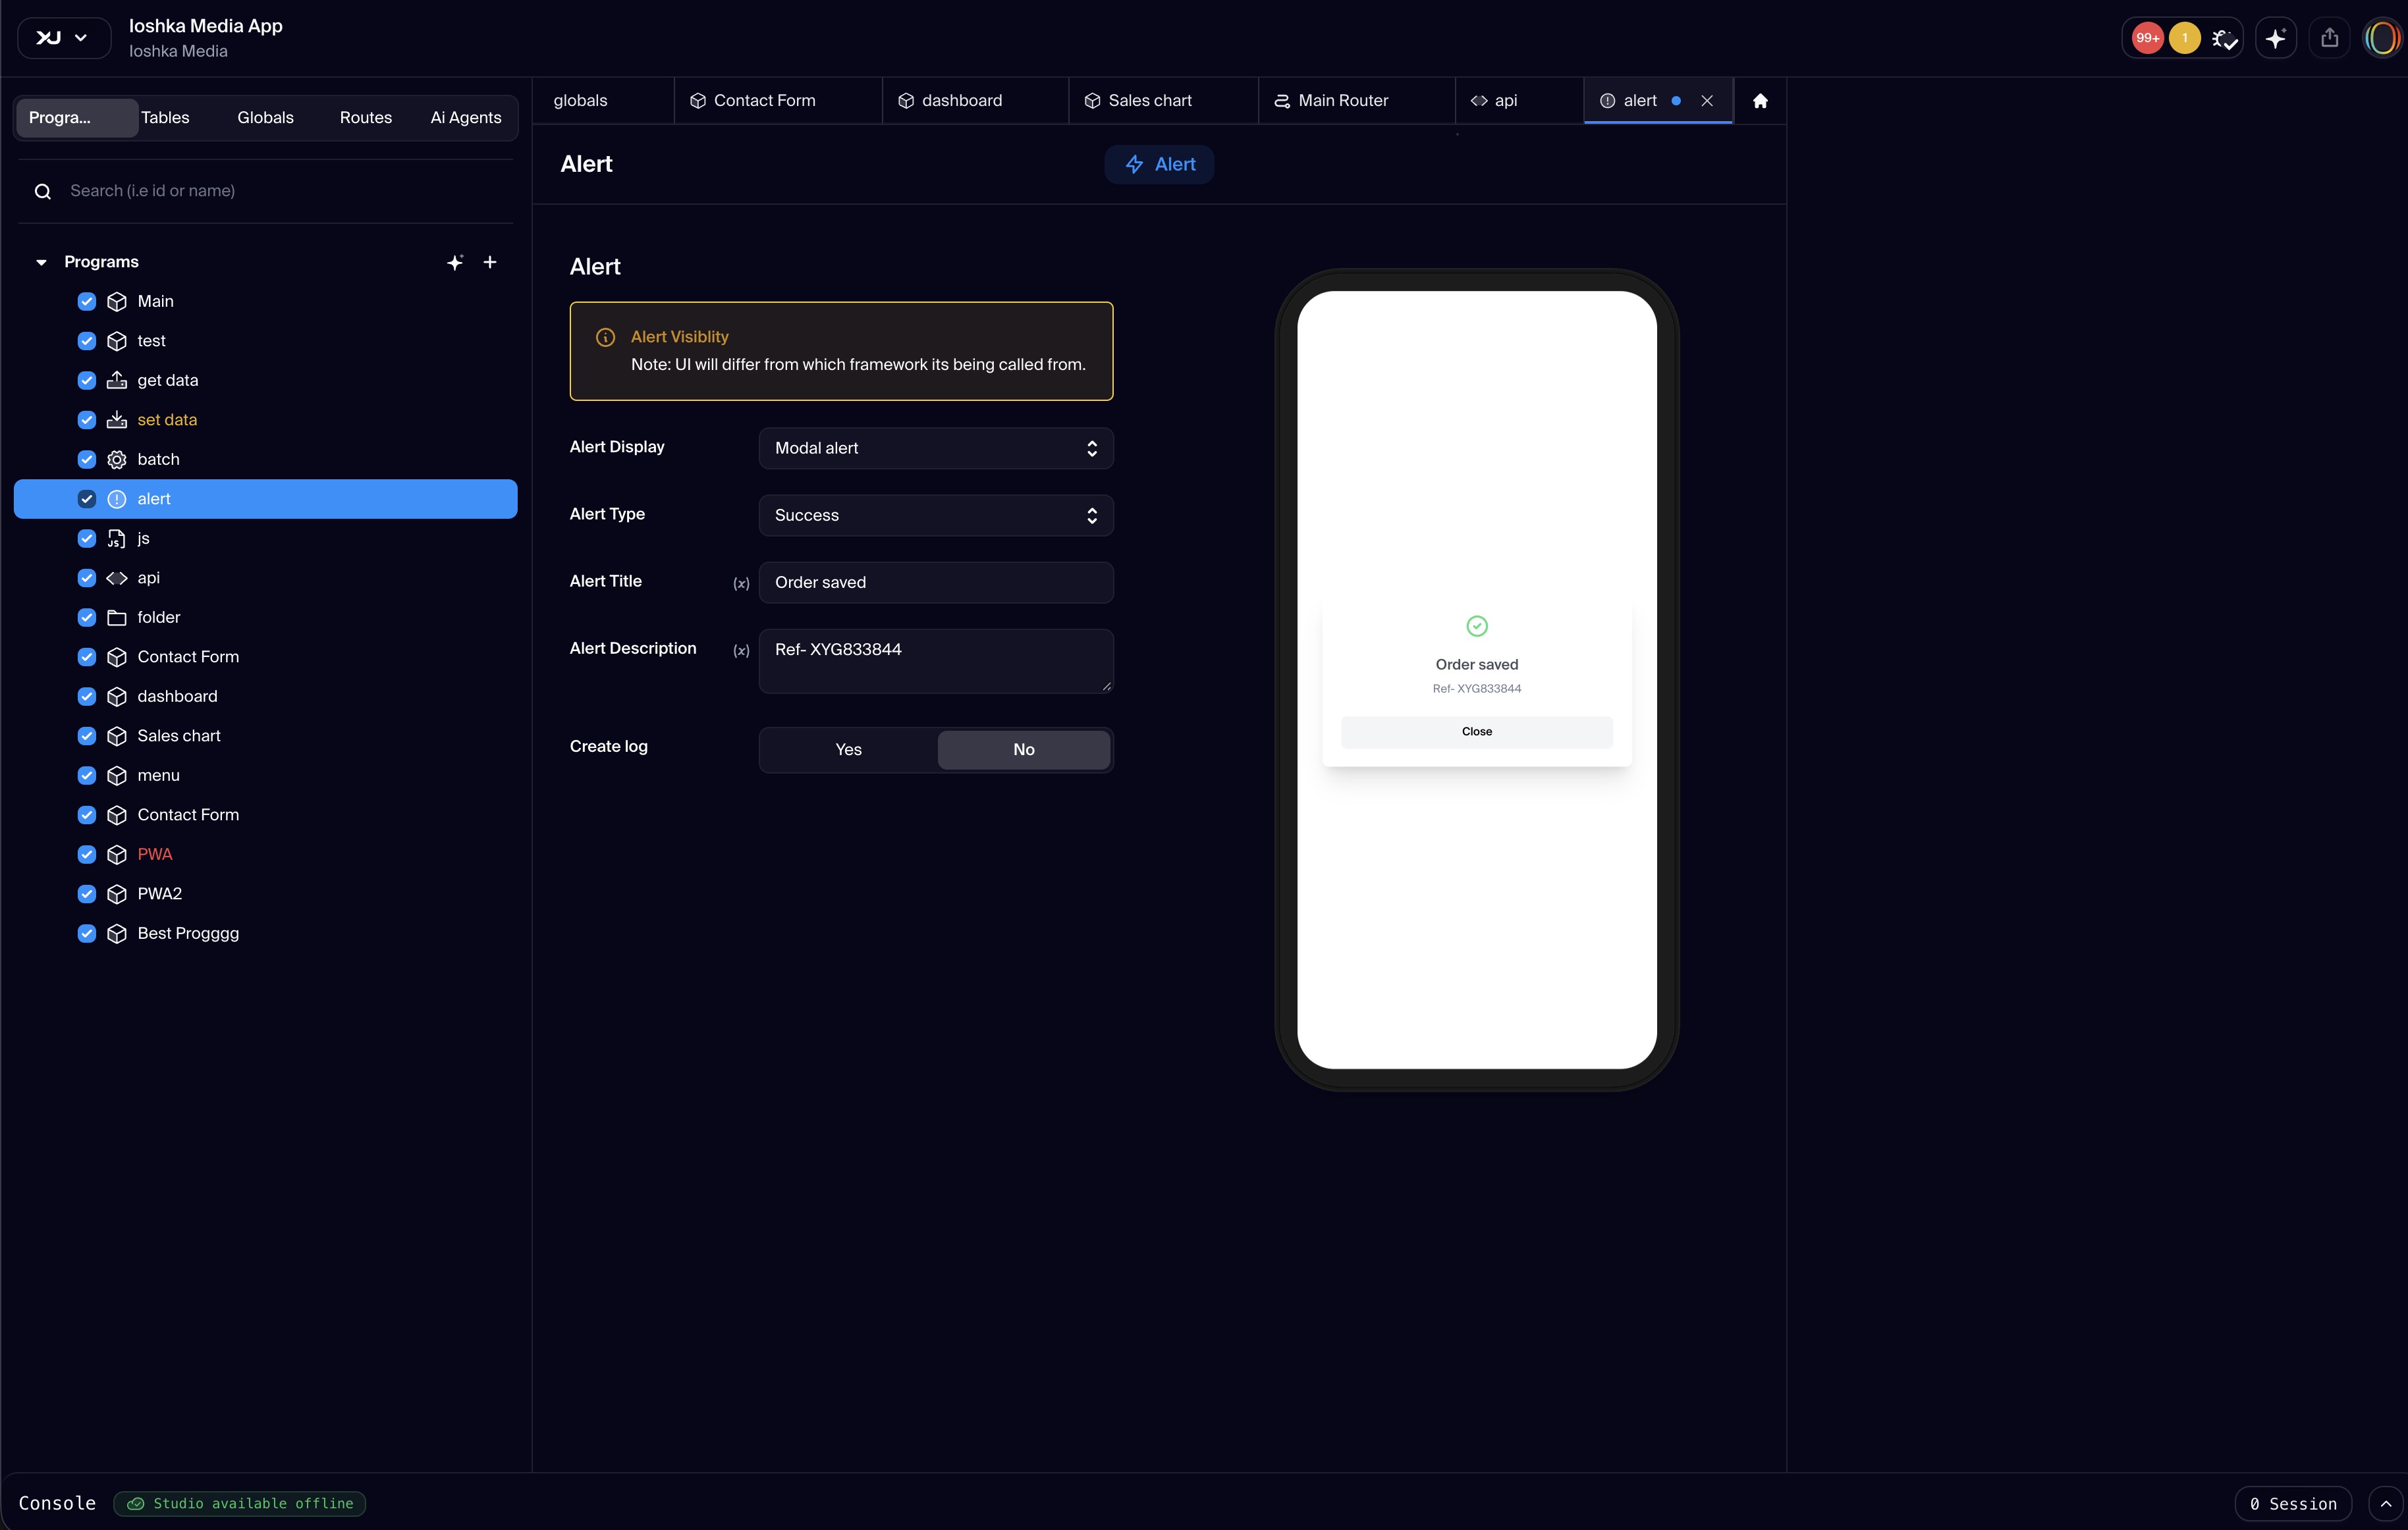Click the plus icon to add program

coord(490,262)
